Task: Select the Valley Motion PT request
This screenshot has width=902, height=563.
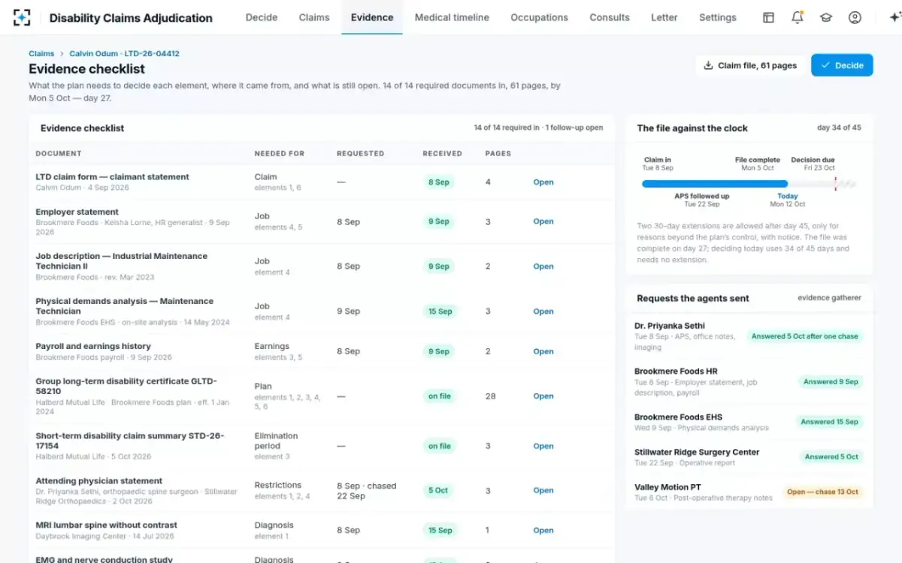Action: tap(749, 492)
